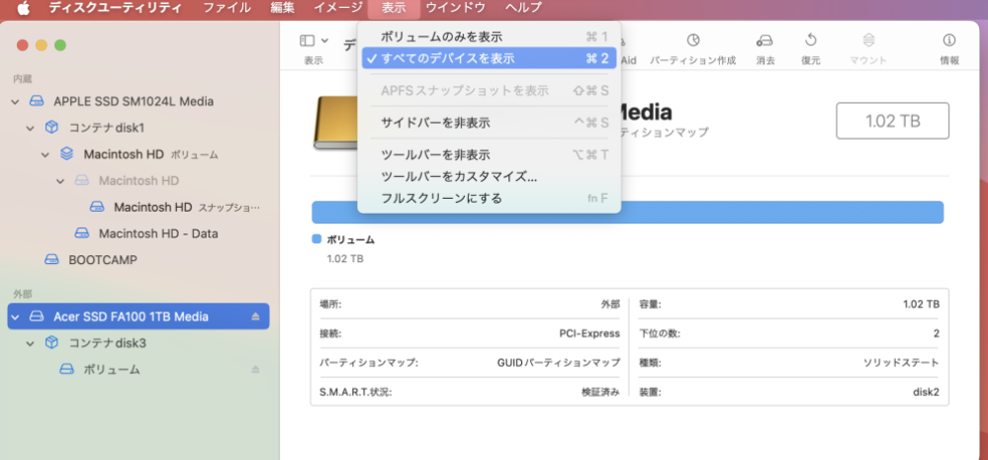Eject Acer SSD FA100 1TB Media
The image size is (988, 460).
255,317
